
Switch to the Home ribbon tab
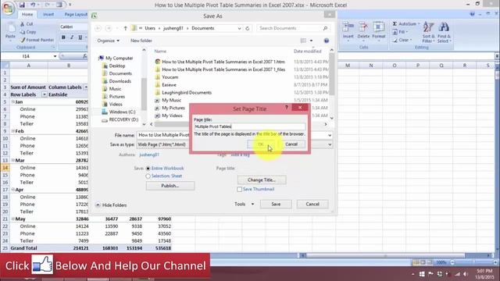tap(27, 14)
